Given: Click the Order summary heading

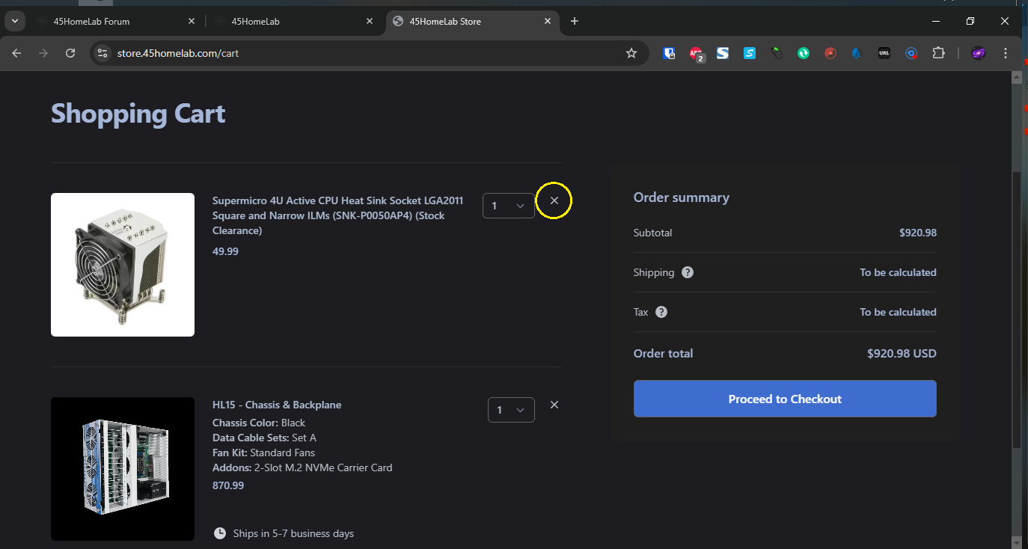Looking at the screenshot, I should [x=681, y=197].
